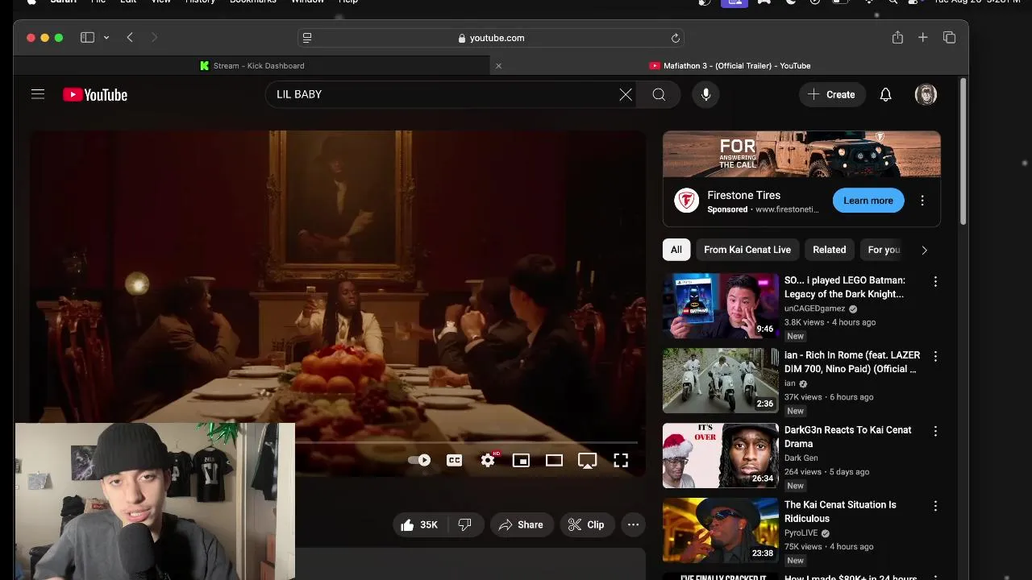Image resolution: width=1032 pixels, height=580 pixels.
Task: Enter fullscreen on the video player
Action: [621, 460]
